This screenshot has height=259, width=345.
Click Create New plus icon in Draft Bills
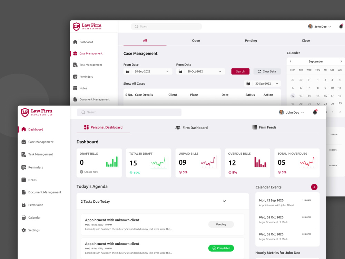(x=81, y=172)
